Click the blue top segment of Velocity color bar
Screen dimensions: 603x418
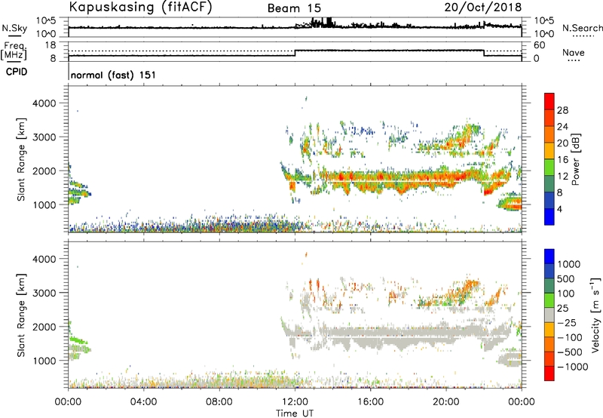click(549, 257)
